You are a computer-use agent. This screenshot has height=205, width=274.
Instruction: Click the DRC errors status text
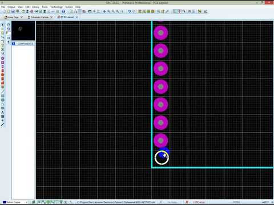coord(199,202)
